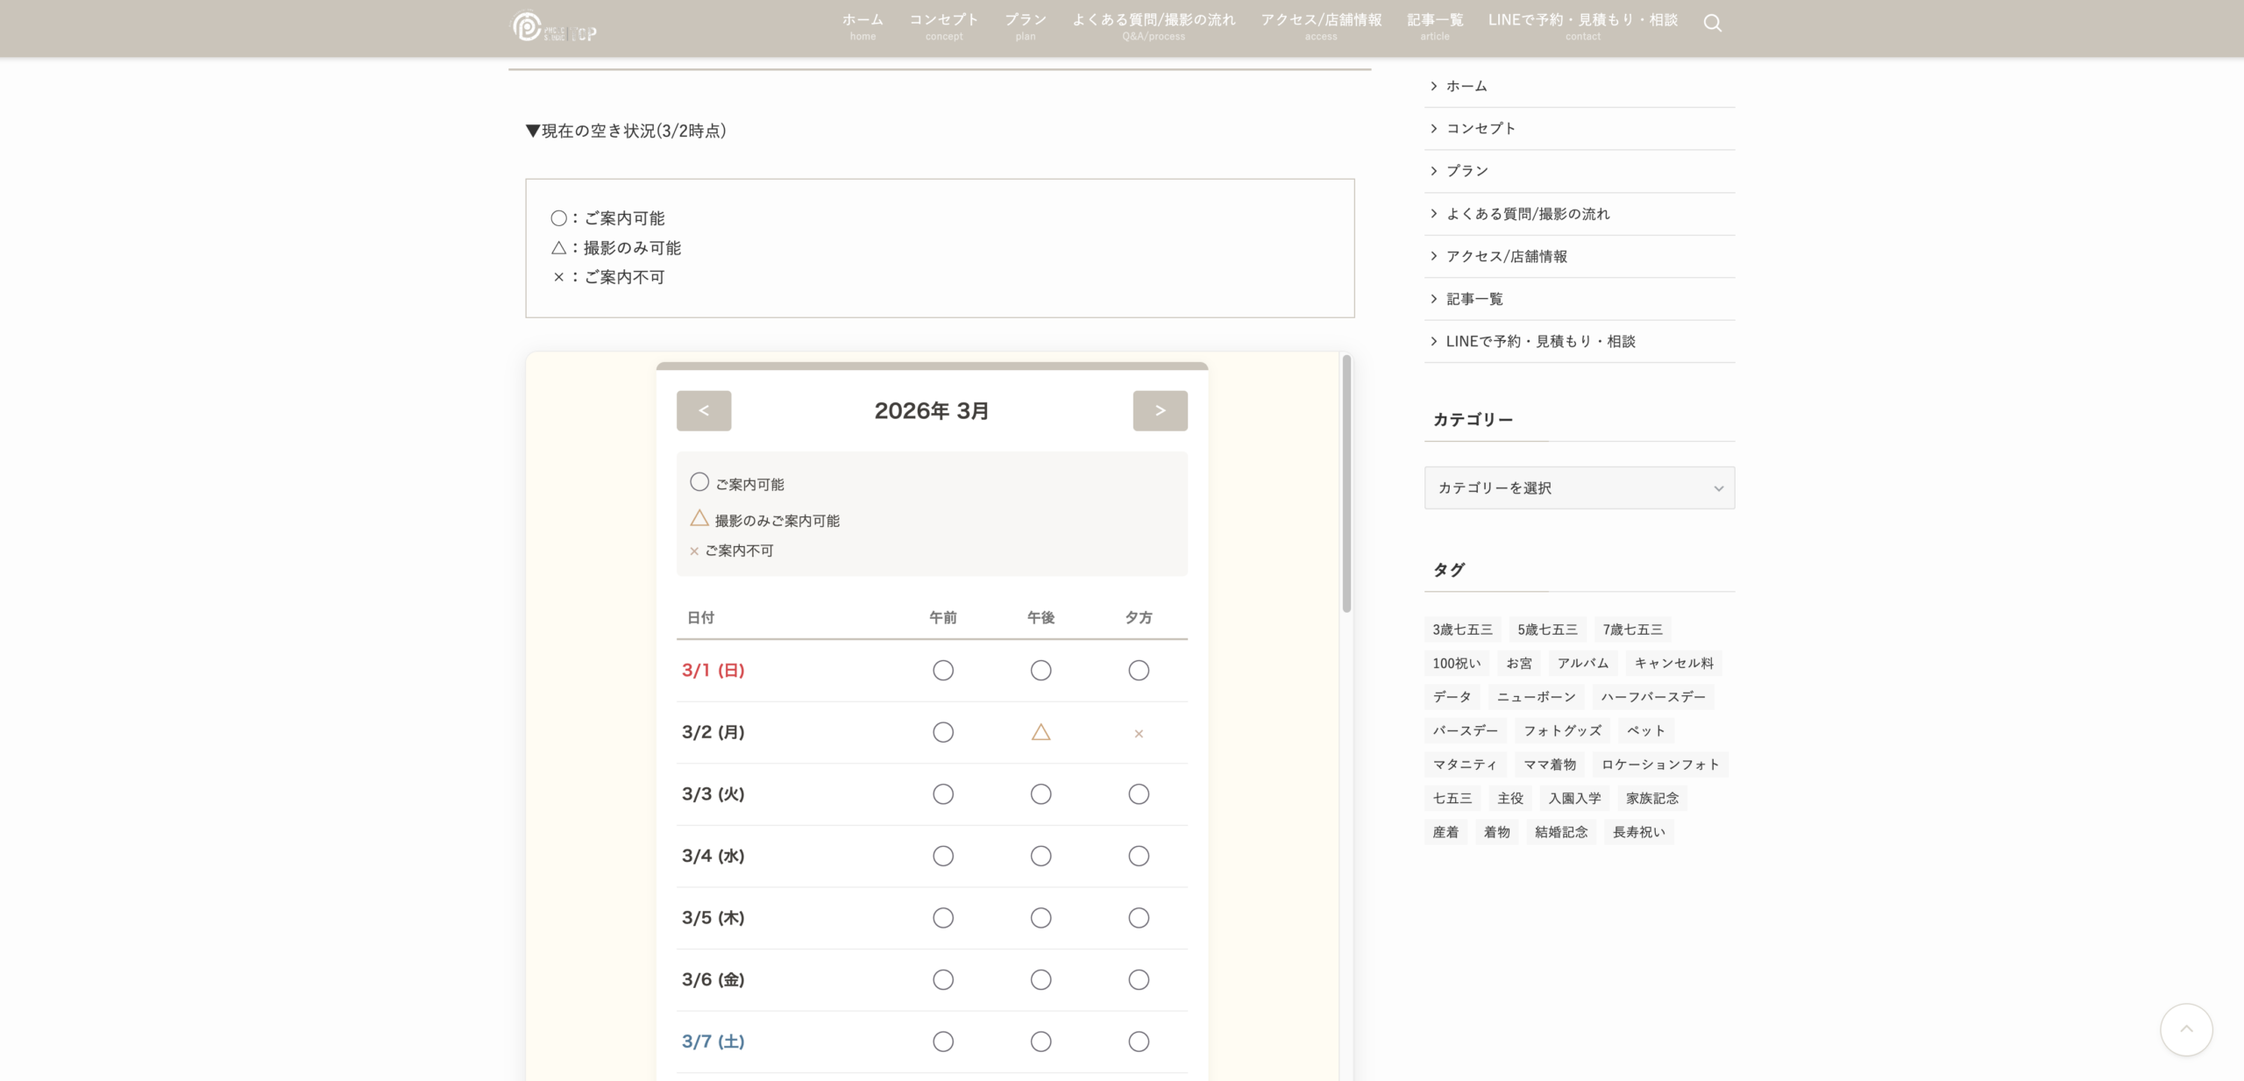Go to next month with right arrow

pyautogui.click(x=1160, y=410)
